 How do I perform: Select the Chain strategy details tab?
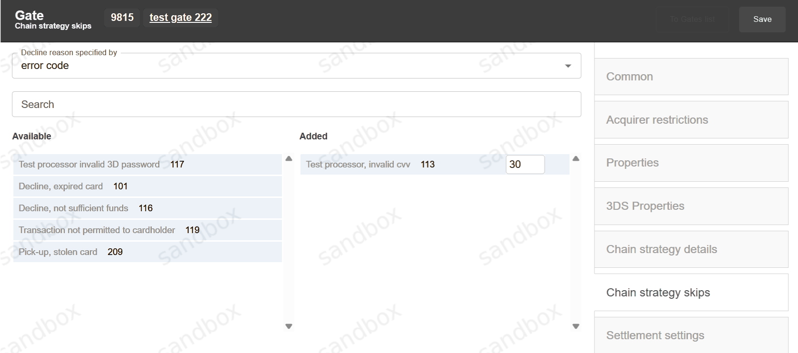coord(691,249)
